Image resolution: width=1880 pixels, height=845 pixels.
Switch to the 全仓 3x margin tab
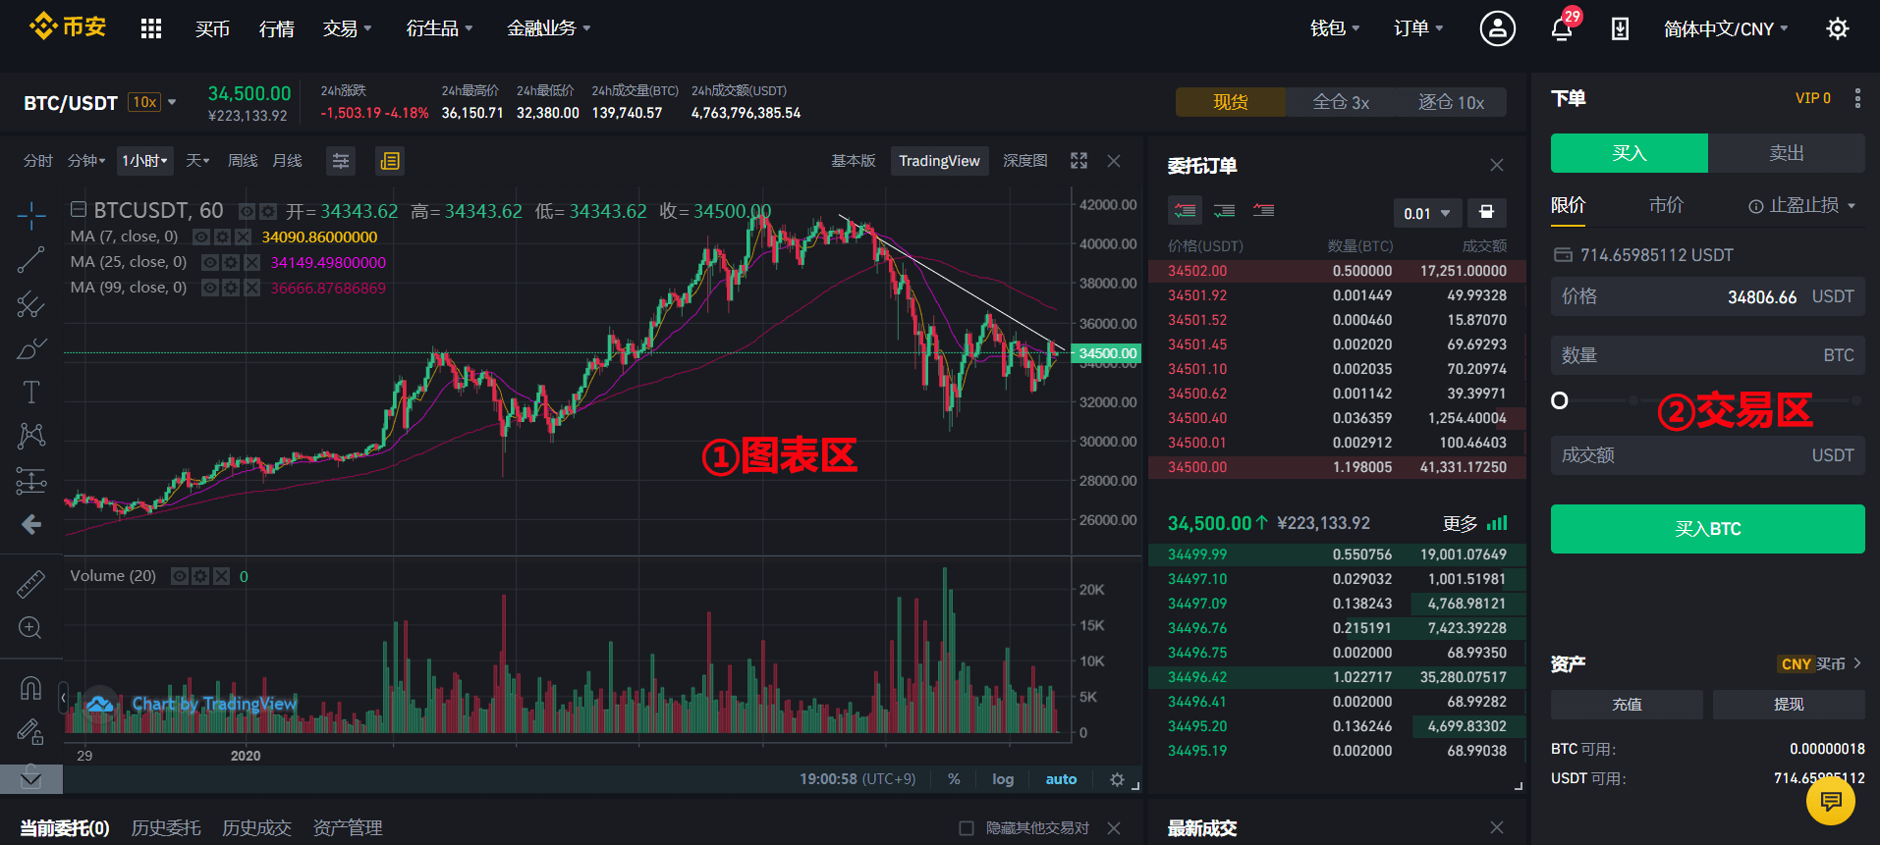coord(1341,102)
